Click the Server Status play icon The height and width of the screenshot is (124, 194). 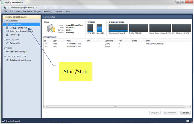coord(7,24)
